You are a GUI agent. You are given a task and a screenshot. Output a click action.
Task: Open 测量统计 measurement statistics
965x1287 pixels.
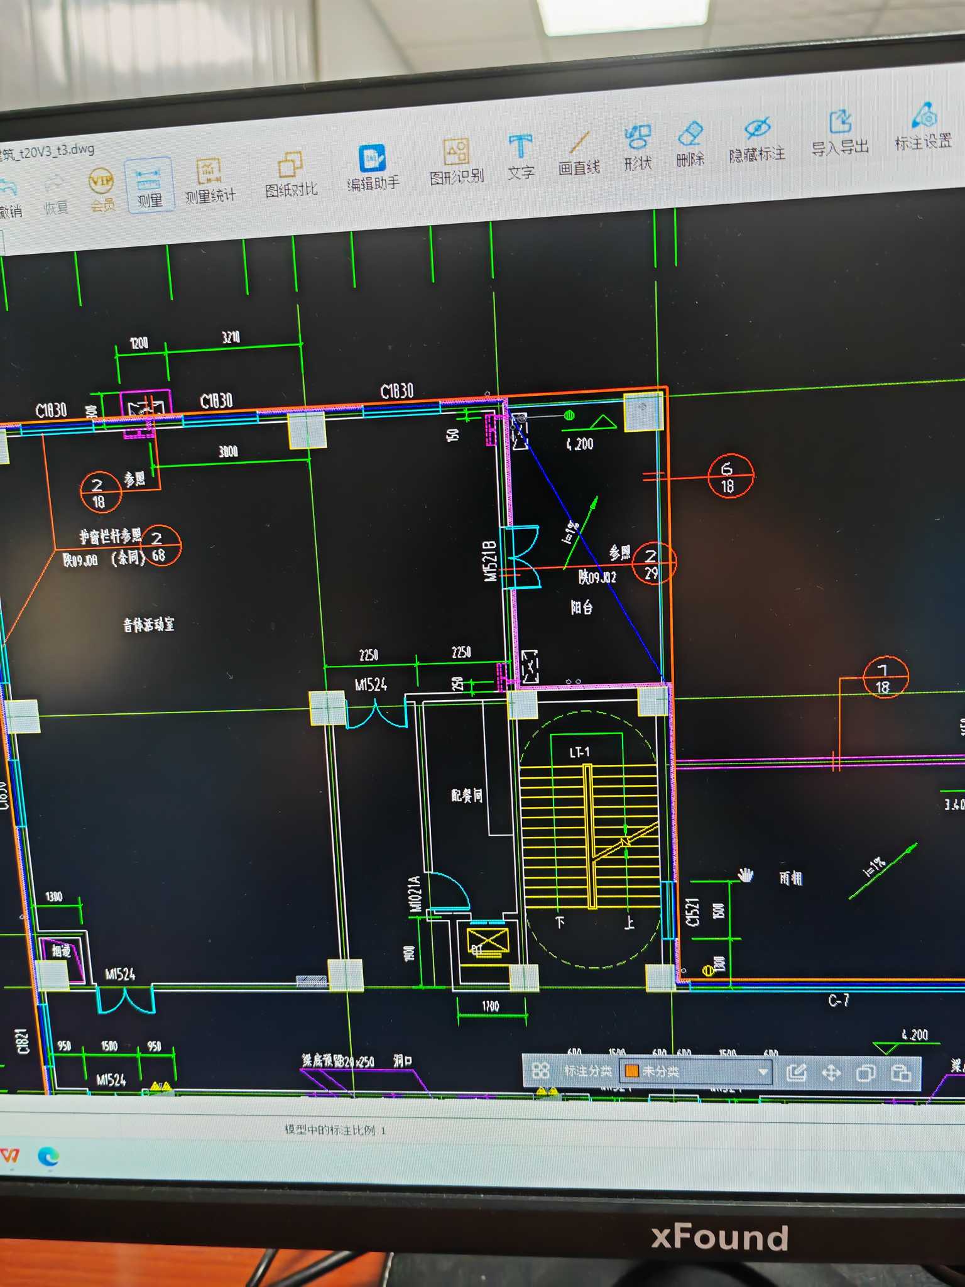click(x=209, y=181)
